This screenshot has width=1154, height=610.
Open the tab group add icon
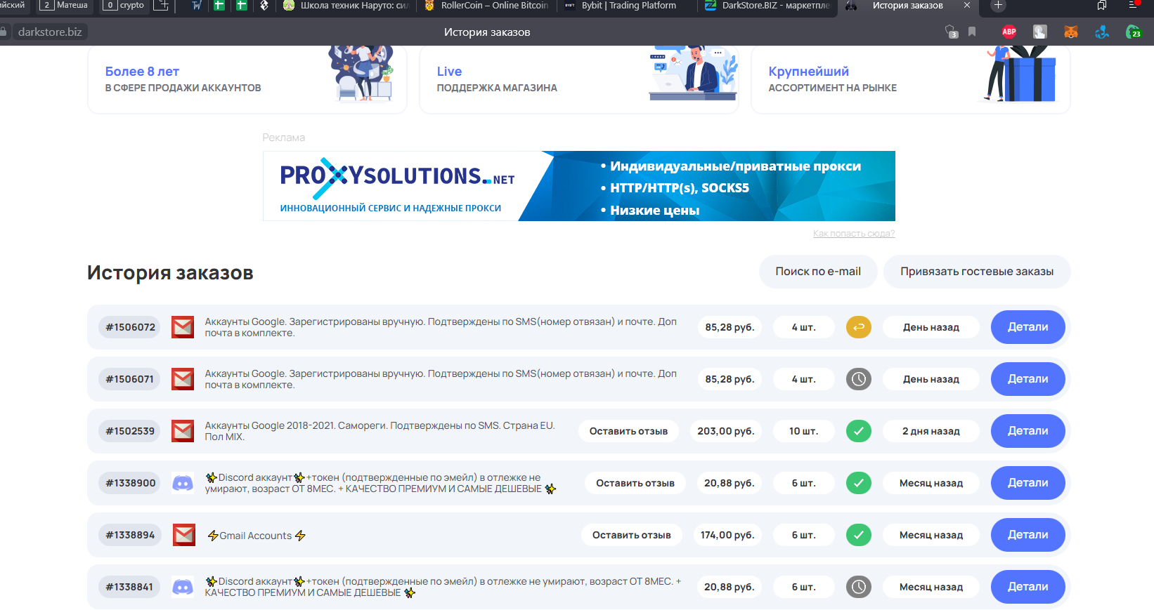click(161, 6)
